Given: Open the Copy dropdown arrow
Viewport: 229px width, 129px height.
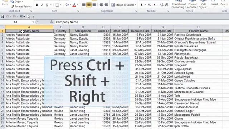Looking at the screenshot, I should pos(22,1).
